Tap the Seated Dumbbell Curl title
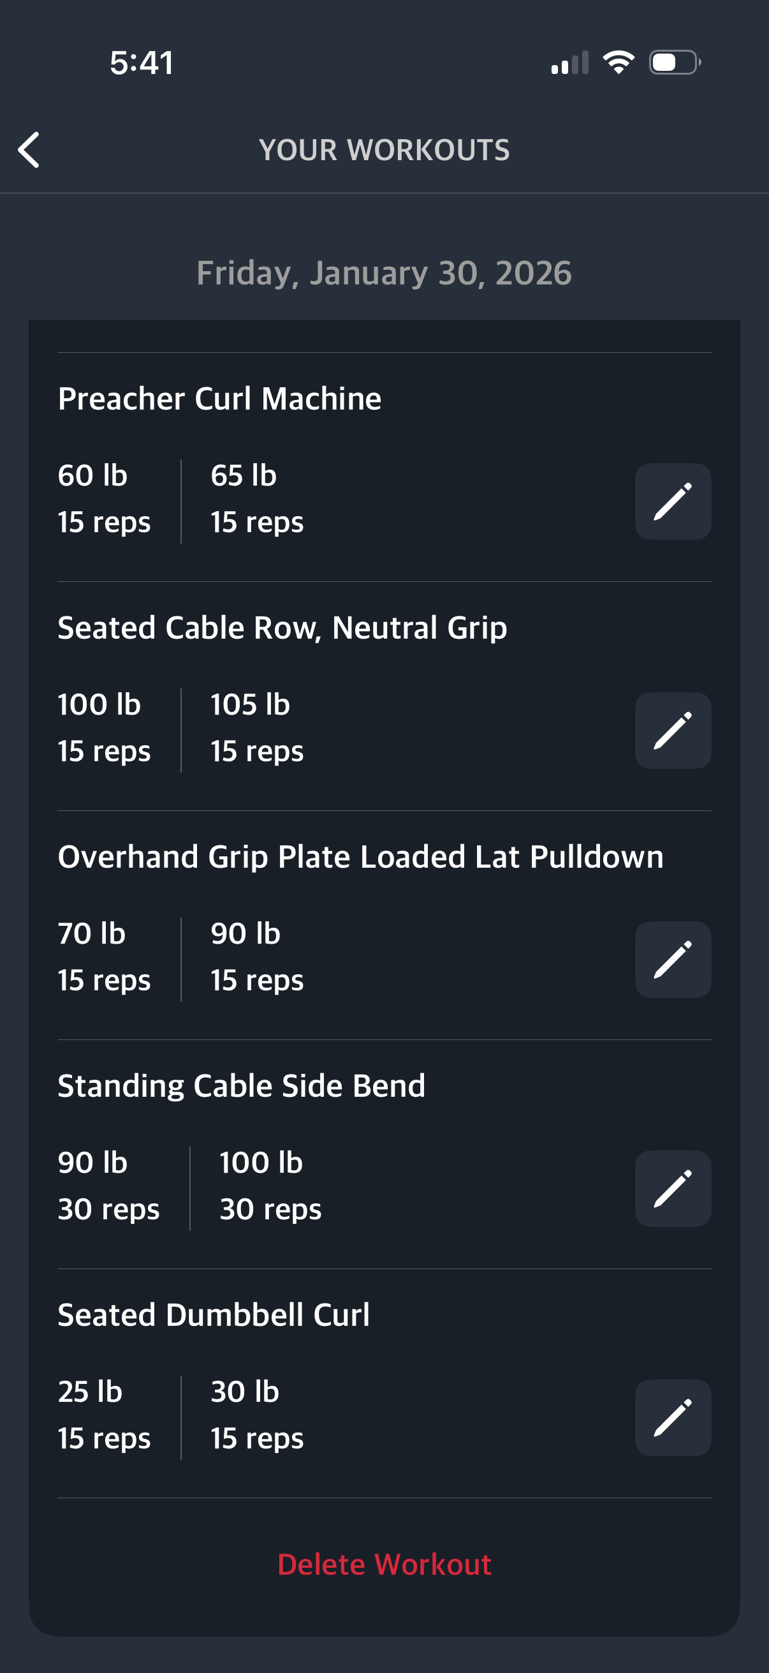This screenshot has width=769, height=1673. pyautogui.click(x=214, y=1315)
